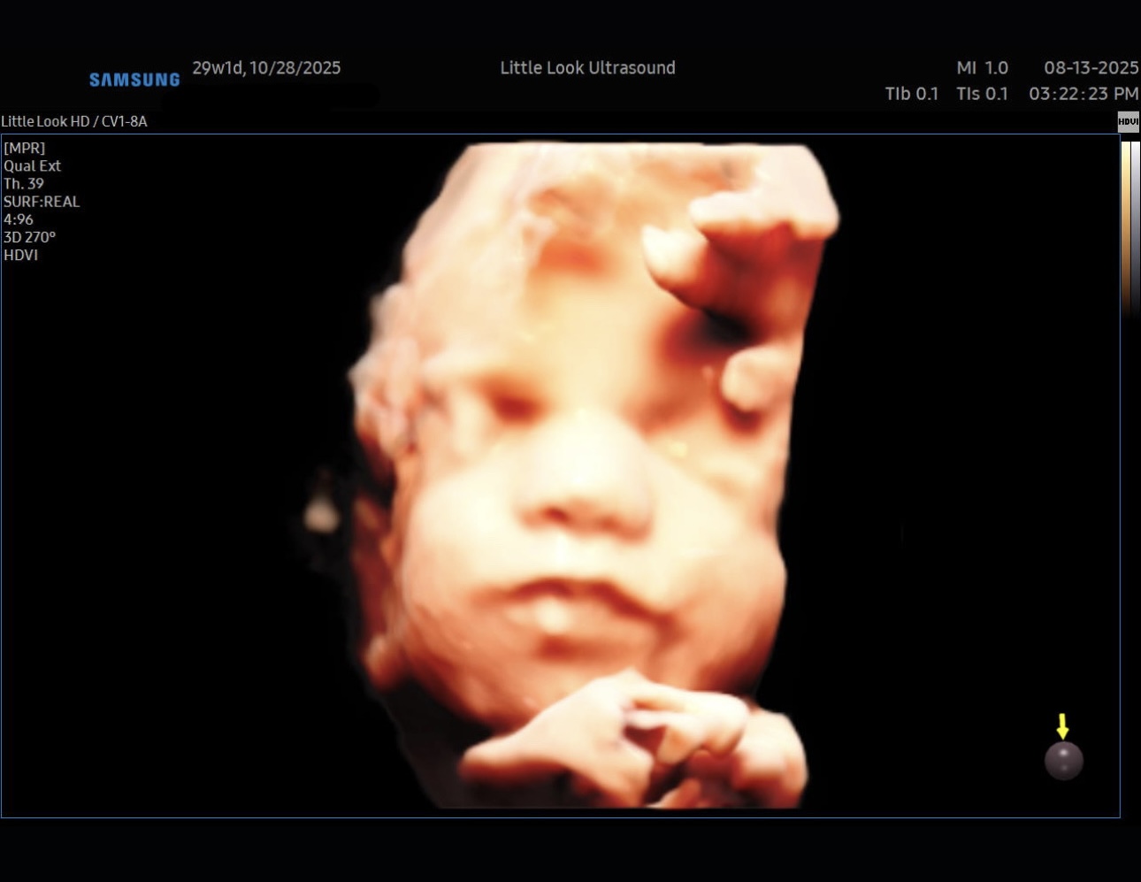Click the HDVI indicator icon
Screen dimensions: 1141x882
pos(1129,121)
